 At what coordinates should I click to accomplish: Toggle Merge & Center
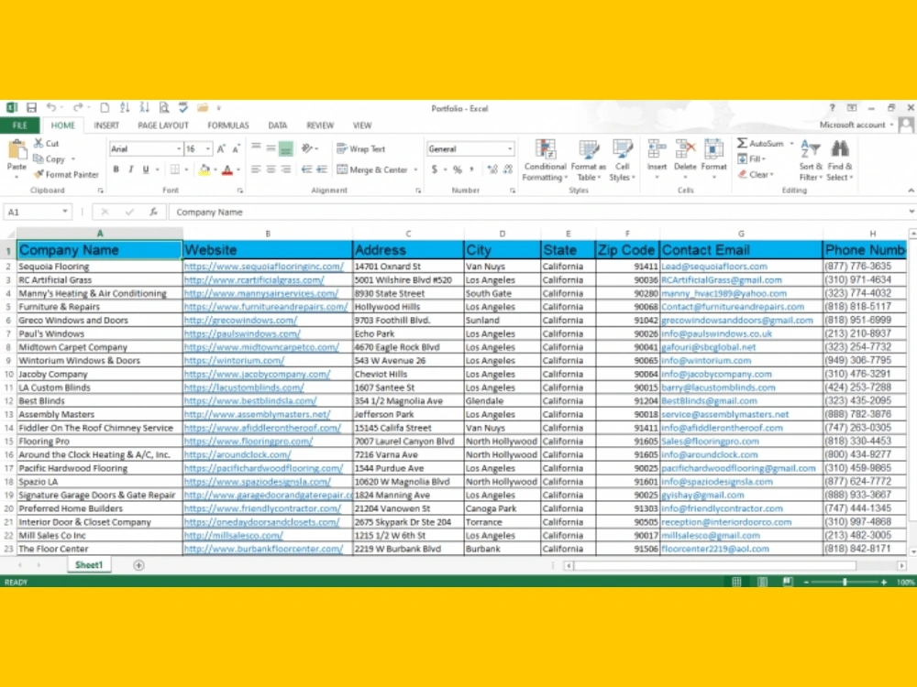(372, 170)
